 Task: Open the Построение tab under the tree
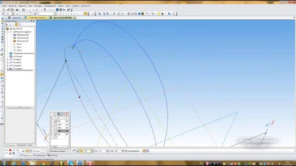point(10,145)
